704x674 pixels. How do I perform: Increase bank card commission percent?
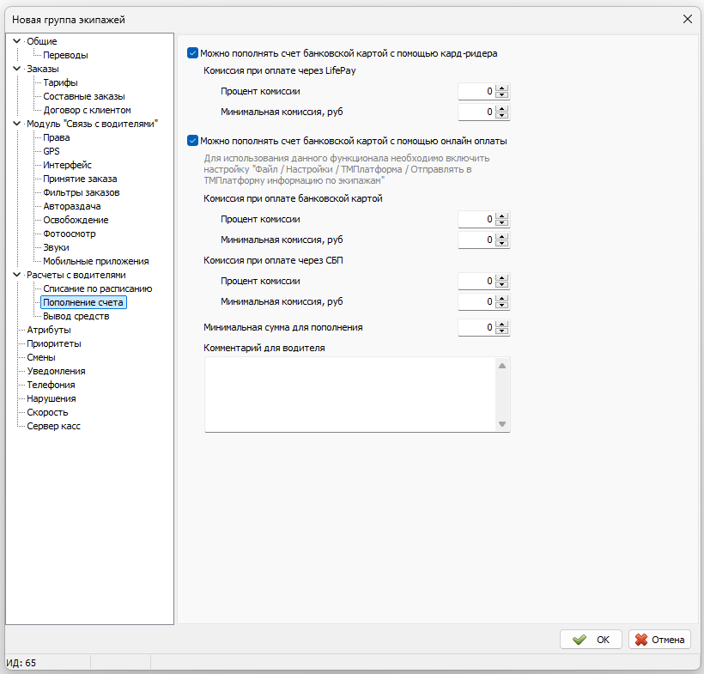[502, 216]
